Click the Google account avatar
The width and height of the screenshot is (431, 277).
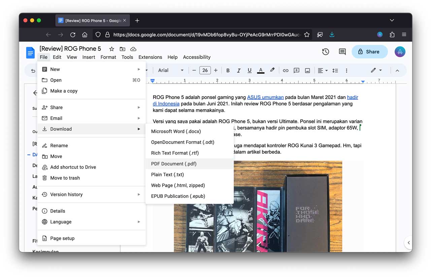(400, 52)
